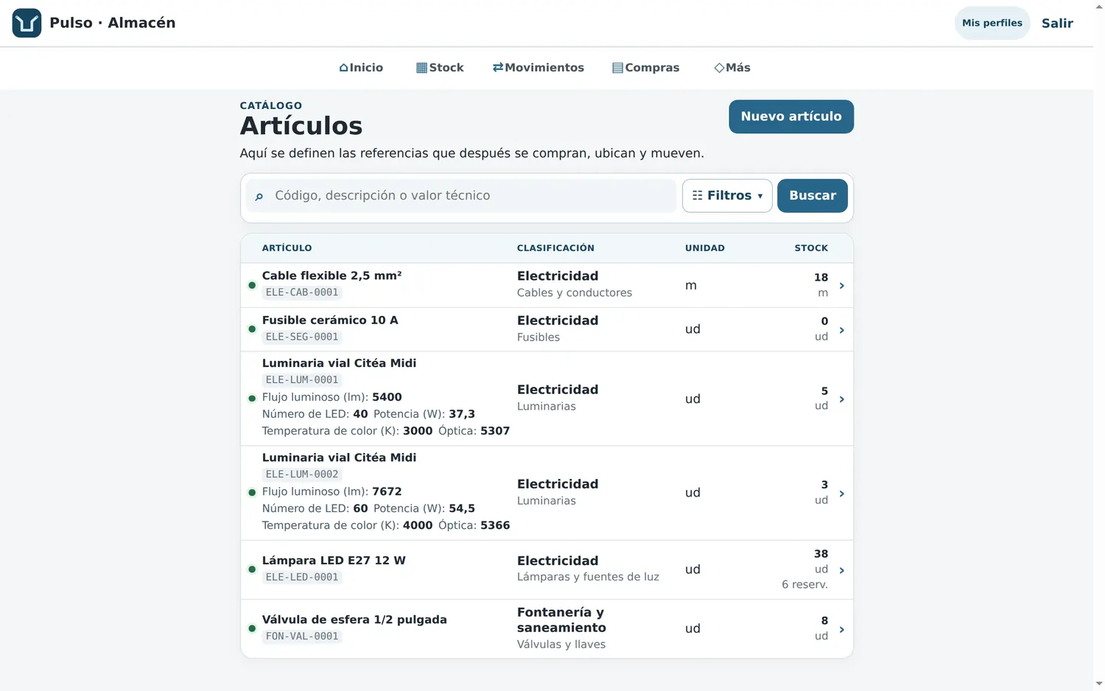1105x691 pixels.
Task: Click the Salir link
Action: point(1057,23)
